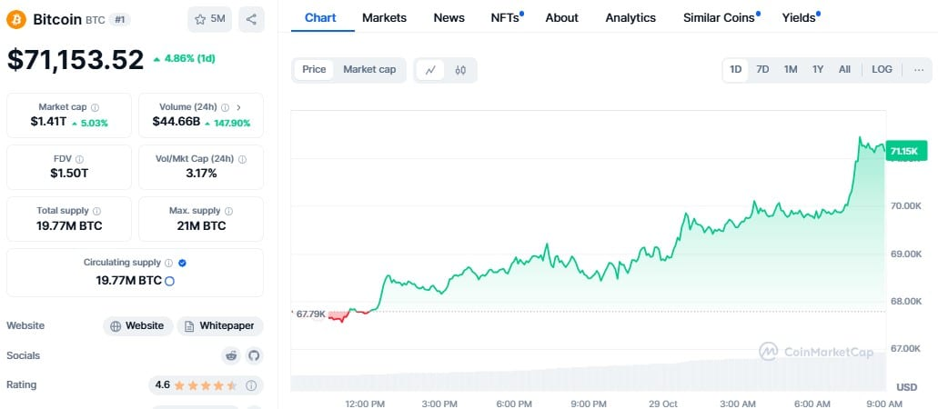This screenshot has height=409, width=938.
Task: Switch chart to line view
Action: [429, 70]
